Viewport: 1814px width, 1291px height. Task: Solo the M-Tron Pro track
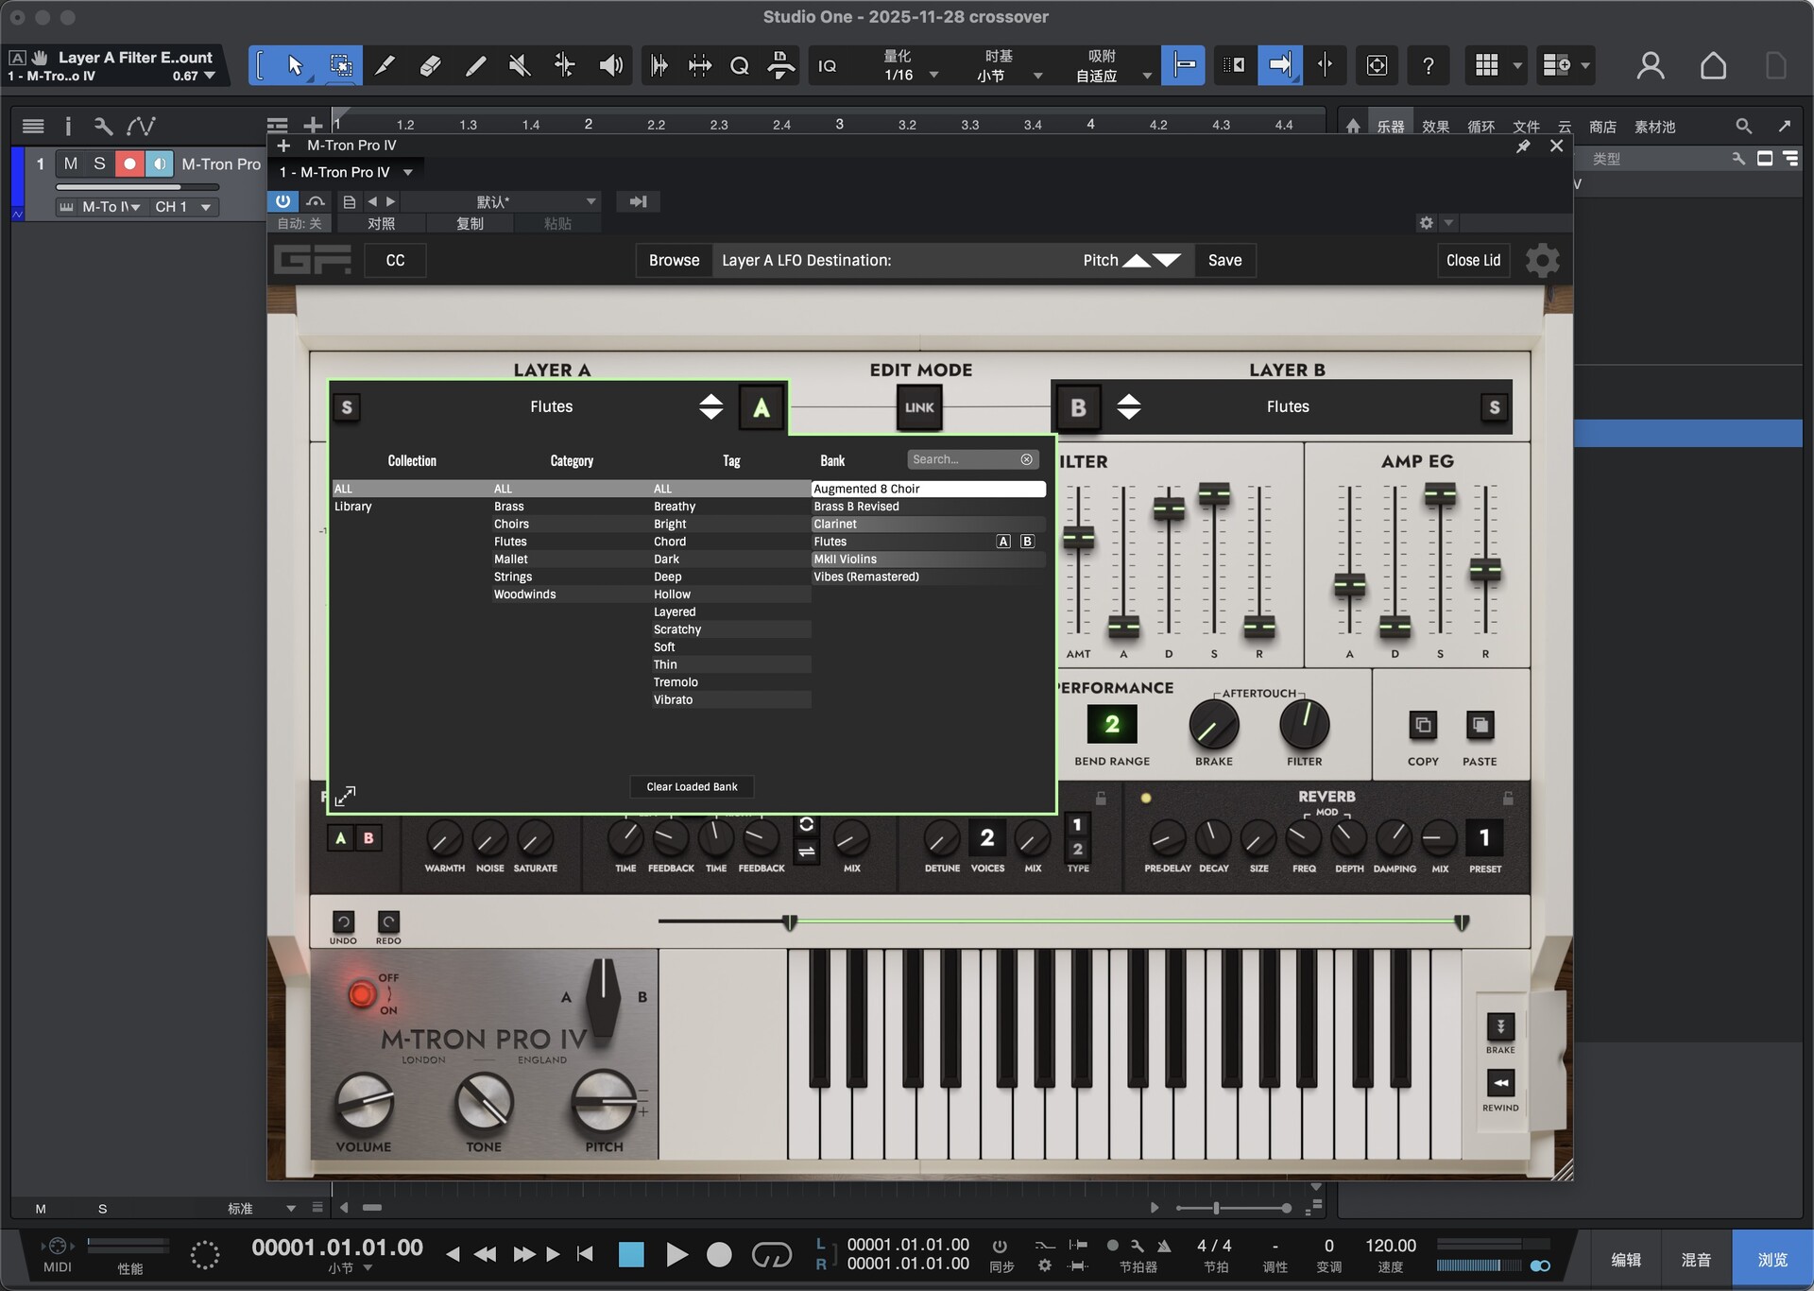(100, 163)
